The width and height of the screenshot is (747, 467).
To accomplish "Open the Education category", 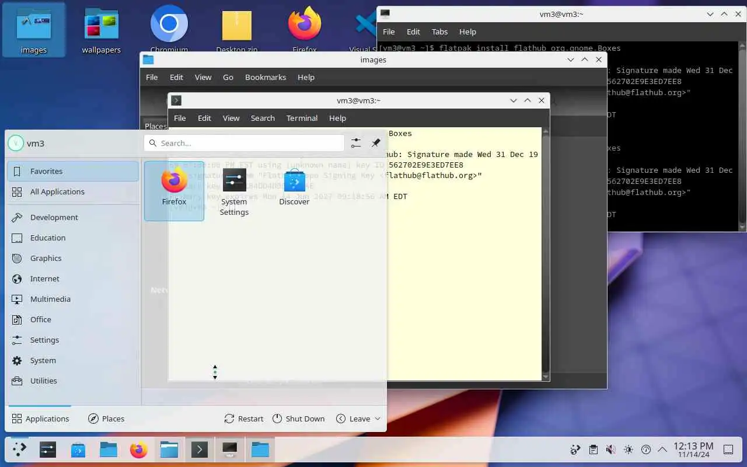I will (73, 238).
